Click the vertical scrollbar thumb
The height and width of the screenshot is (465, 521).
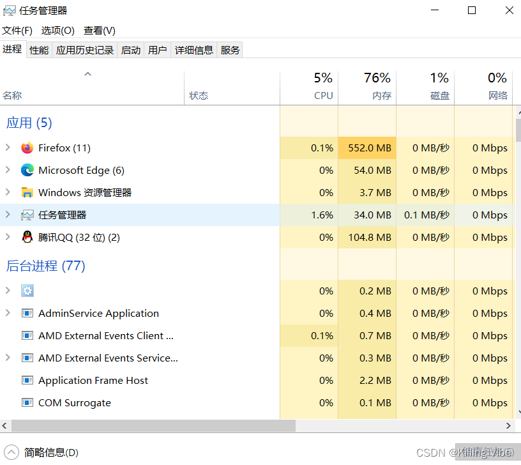pos(518,130)
